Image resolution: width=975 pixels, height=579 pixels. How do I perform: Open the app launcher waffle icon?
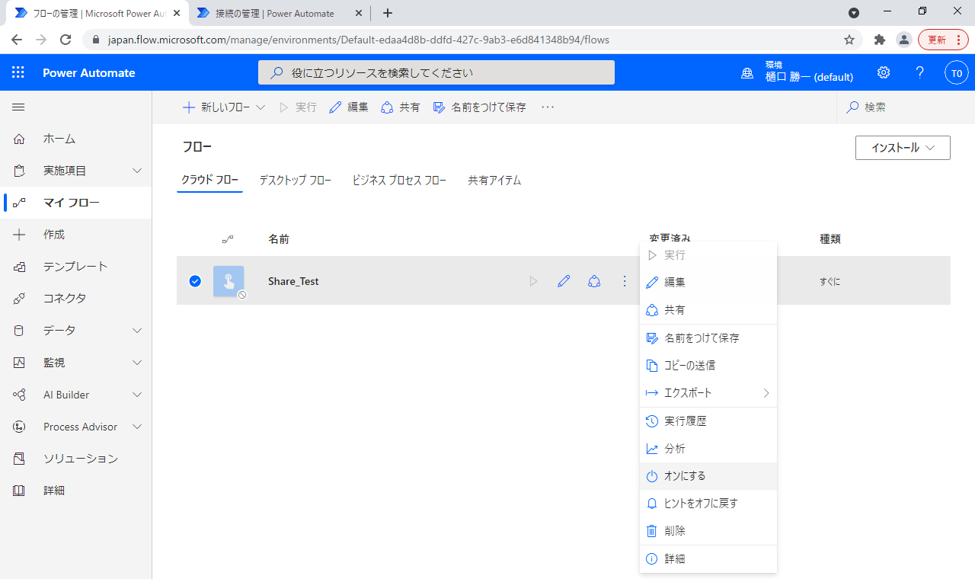pyautogui.click(x=18, y=72)
